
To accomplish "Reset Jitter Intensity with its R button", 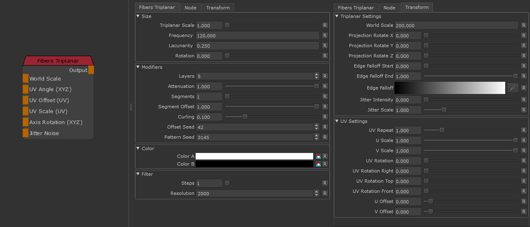I will 523,100.
